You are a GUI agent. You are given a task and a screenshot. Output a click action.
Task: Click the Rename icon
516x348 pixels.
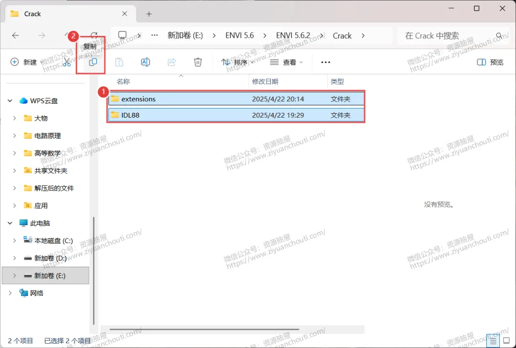[145, 62]
